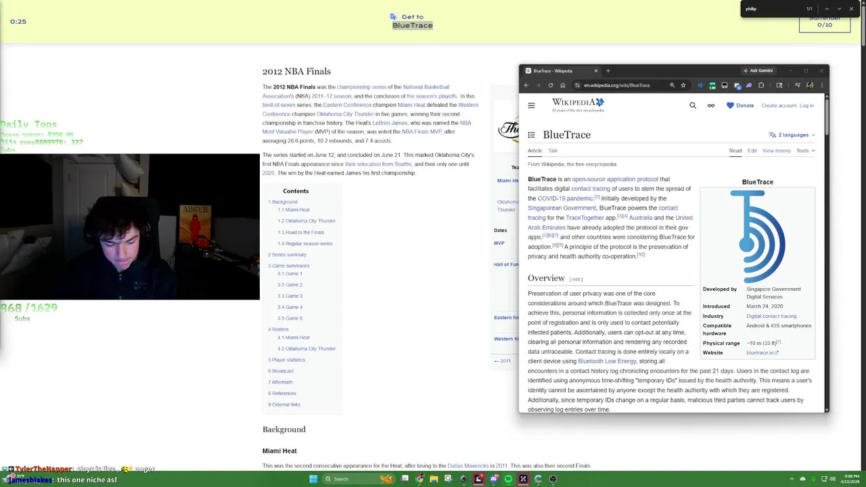Jump to 5 Player statistics in Contents
The image size is (866, 487).
[286, 360]
